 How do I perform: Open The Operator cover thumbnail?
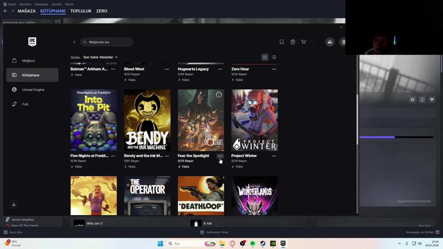147,196
